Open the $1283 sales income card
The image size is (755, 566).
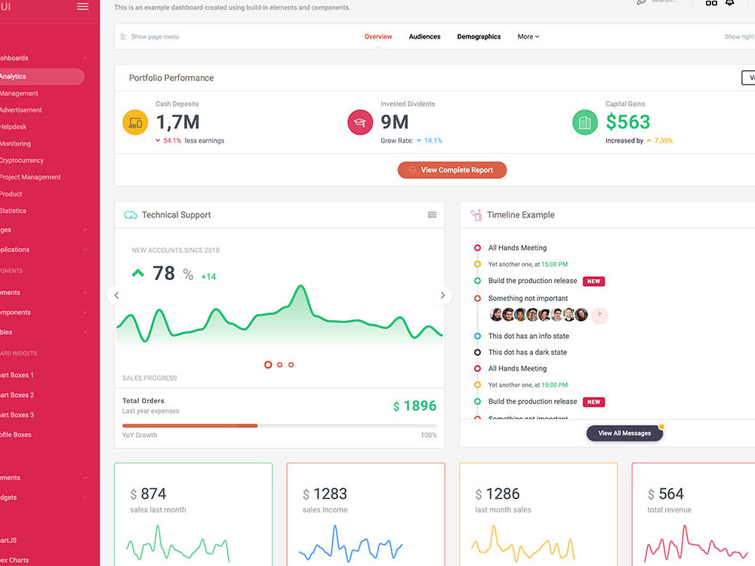click(x=365, y=515)
